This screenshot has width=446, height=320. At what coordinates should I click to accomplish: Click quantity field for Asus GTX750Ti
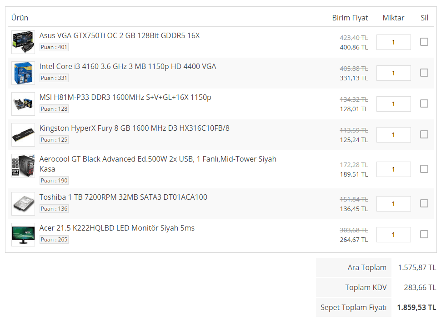coord(393,42)
